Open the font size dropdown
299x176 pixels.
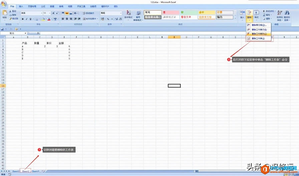(x=50, y=13)
